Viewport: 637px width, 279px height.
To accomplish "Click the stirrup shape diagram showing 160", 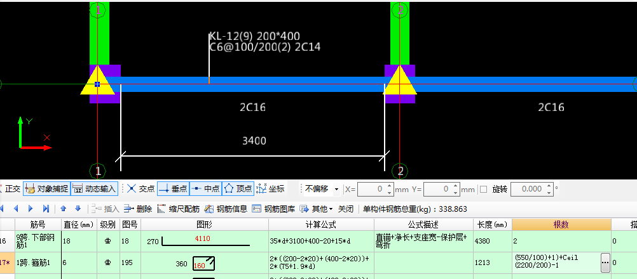I will (205, 263).
